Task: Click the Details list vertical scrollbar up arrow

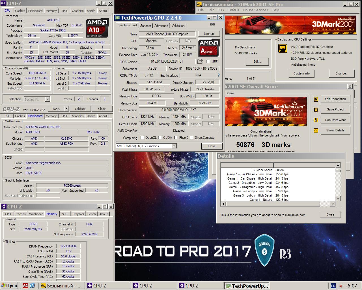Action: click(x=338, y=165)
